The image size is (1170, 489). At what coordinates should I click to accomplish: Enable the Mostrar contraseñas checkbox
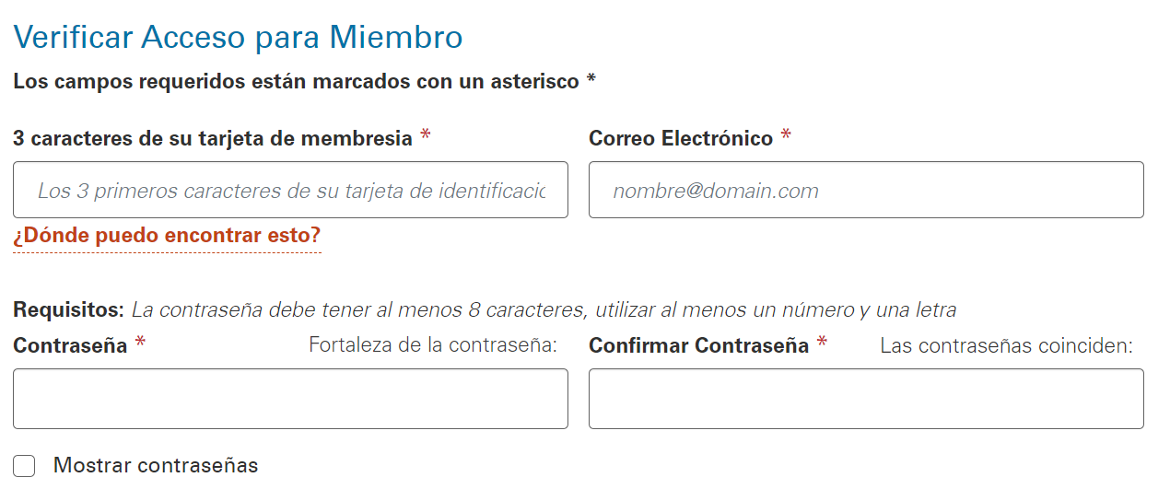pyautogui.click(x=24, y=466)
